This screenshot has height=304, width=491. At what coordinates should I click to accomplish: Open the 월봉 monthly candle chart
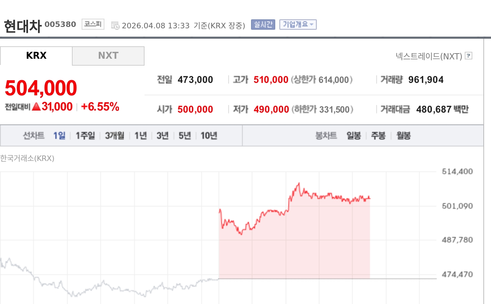click(x=403, y=135)
